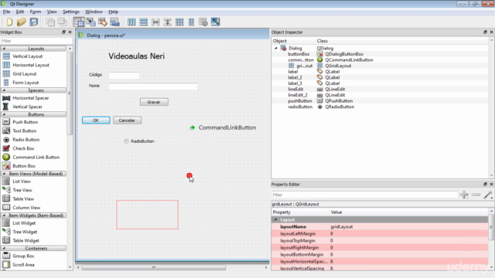This screenshot has height=278, width=495.
Task: Open the View menu
Action: pos(52,12)
